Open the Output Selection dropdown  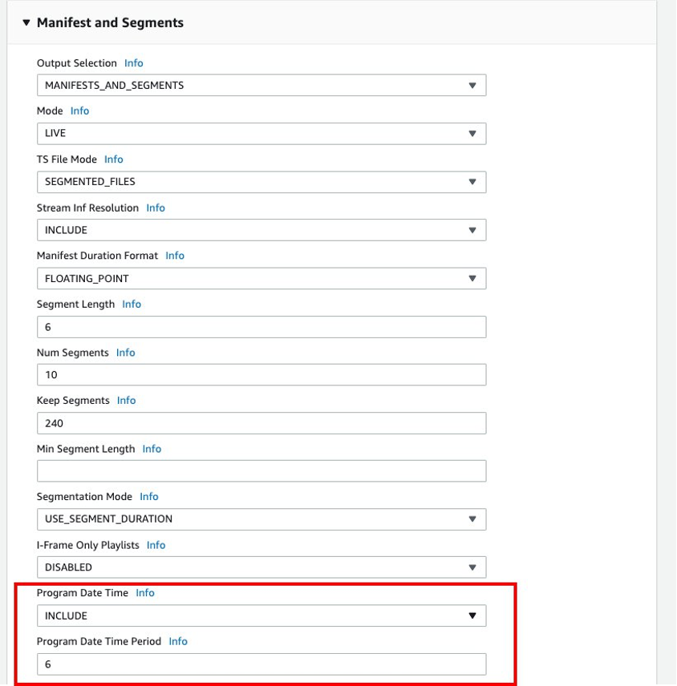point(261,85)
